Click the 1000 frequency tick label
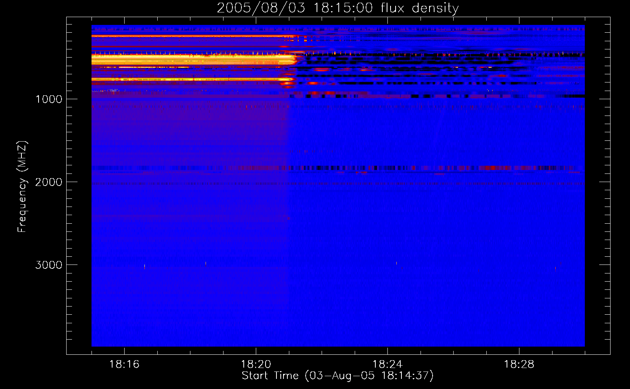 pyautogui.click(x=49, y=99)
